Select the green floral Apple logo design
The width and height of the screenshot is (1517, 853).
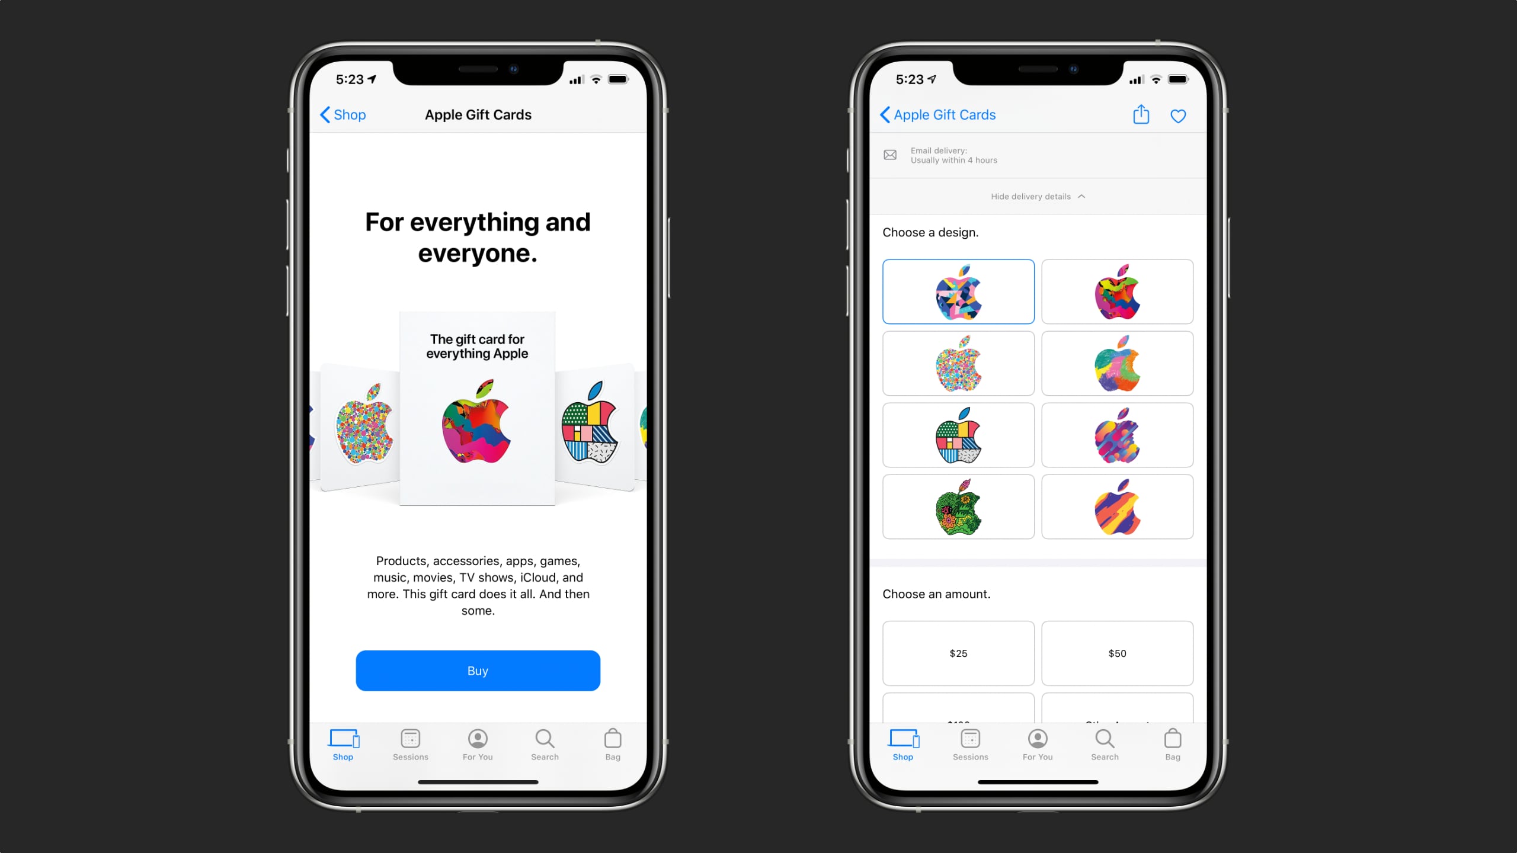958,507
